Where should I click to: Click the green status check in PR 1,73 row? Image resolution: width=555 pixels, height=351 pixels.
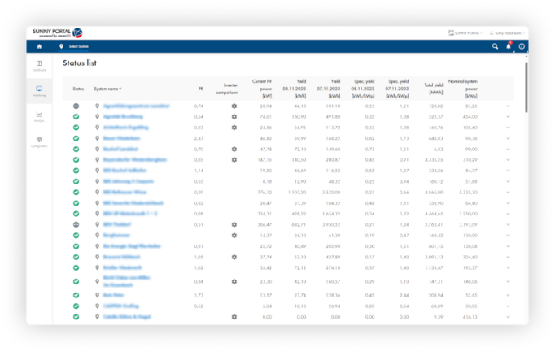[76, 295]
